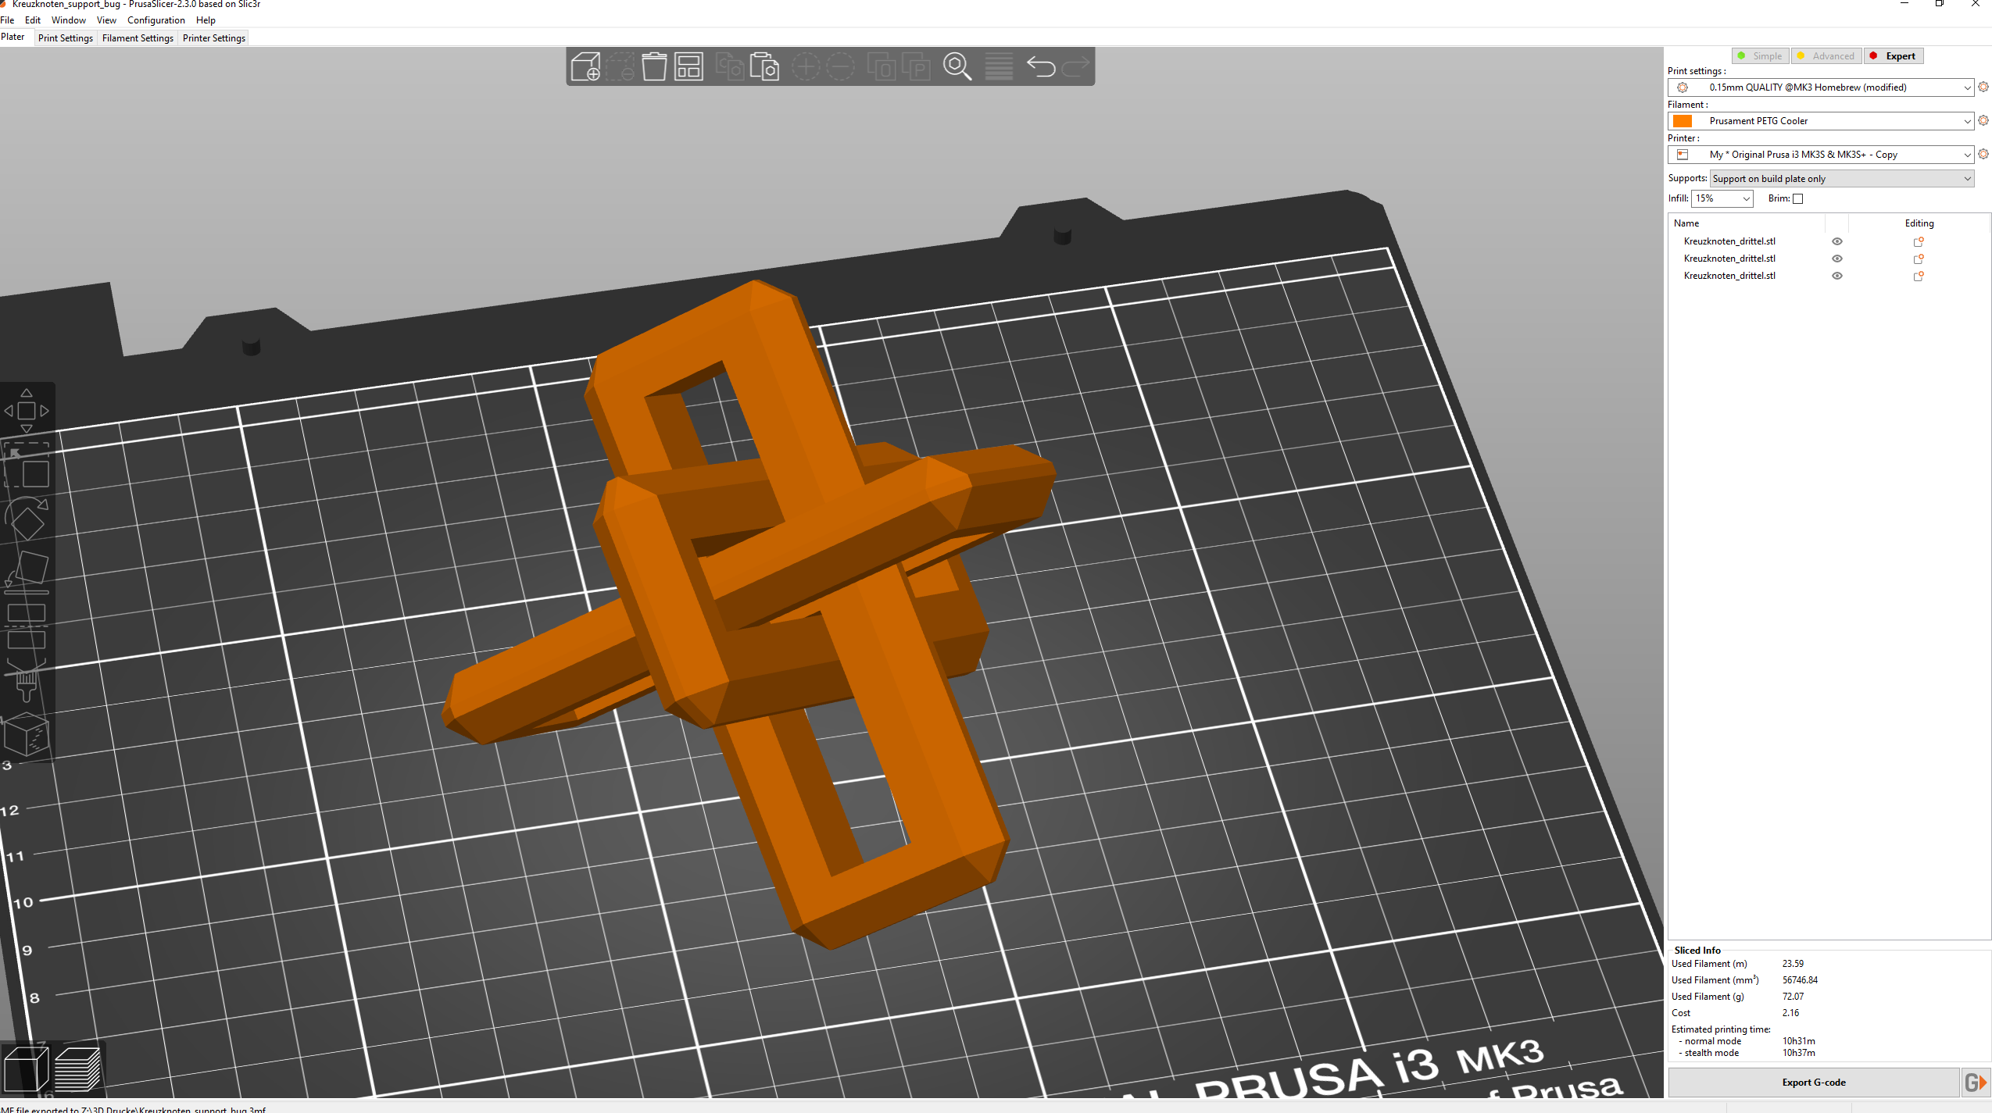Select the Rotate tool in the left toolbar
The height and width of the screenshot is (1113, 1992).
click(27, 519)
